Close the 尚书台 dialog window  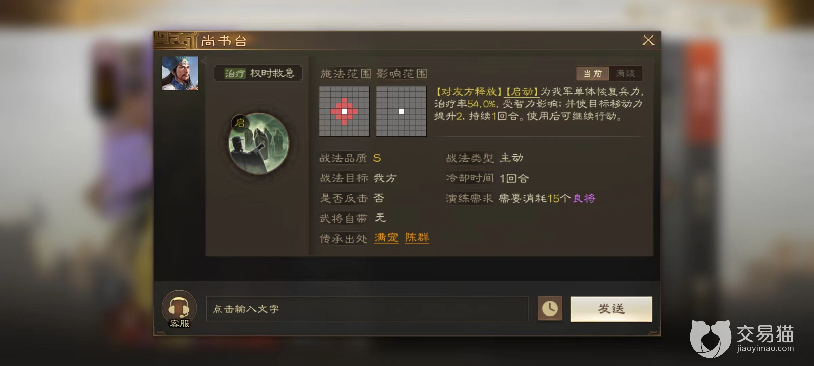pyautogui.click(x=648, y=40)
